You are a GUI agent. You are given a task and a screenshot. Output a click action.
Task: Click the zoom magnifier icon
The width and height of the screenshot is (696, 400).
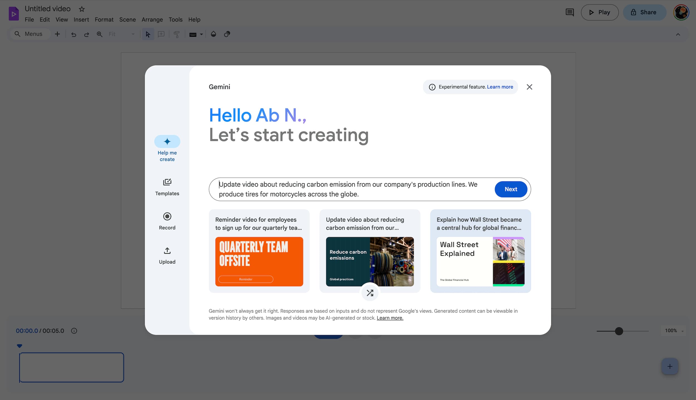point(99,34)
